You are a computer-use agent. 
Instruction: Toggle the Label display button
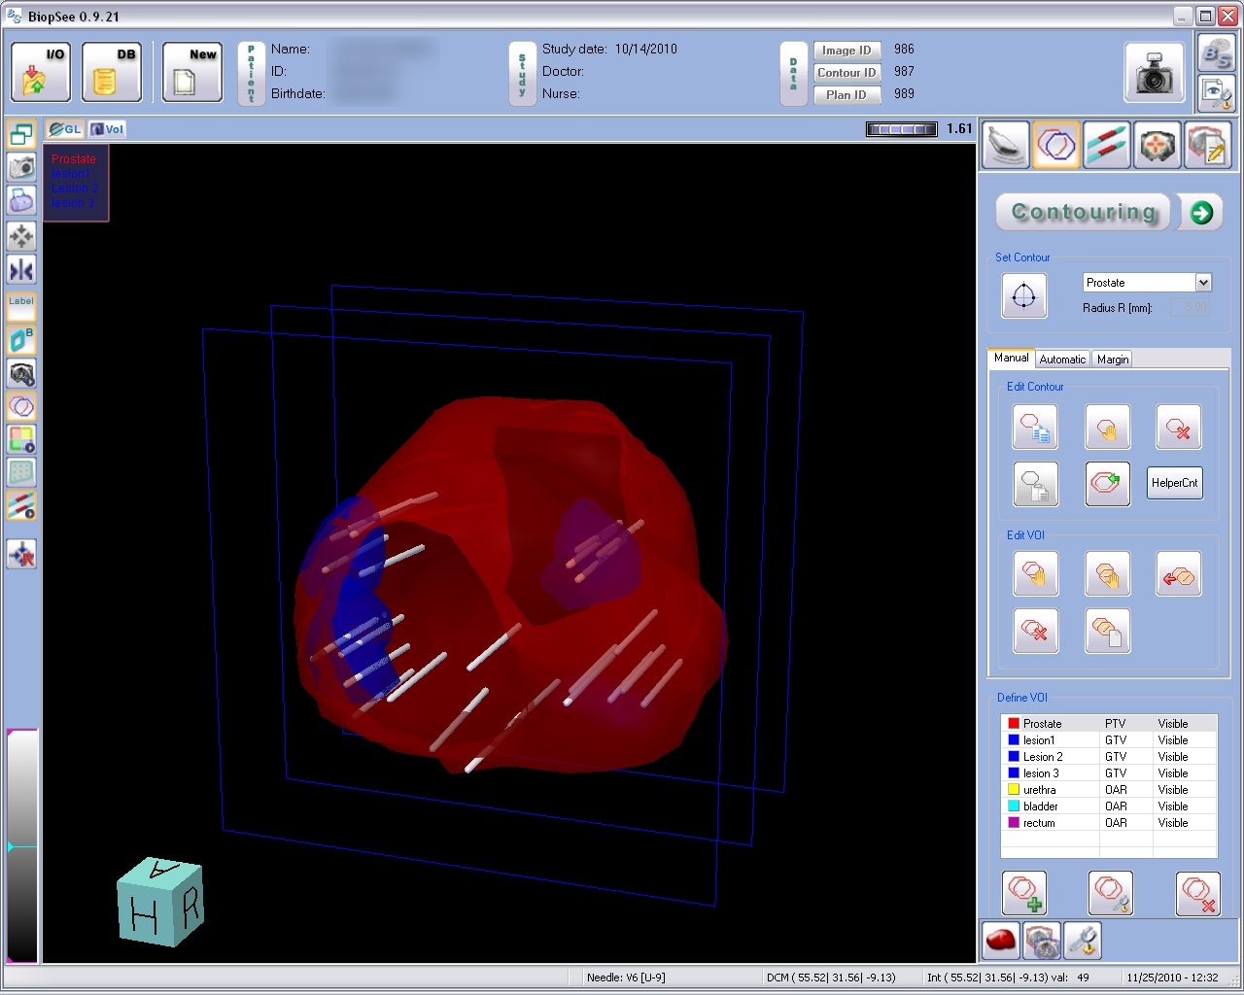[21, 306]
